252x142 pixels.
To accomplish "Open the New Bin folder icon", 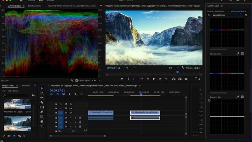I will pos(33,95).
